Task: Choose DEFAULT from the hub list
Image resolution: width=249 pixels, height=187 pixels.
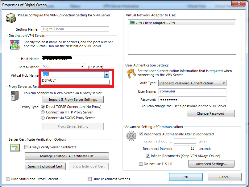Action: pos(75,80)
